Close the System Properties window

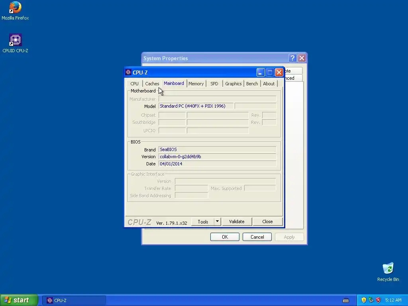tap(302, 58)
